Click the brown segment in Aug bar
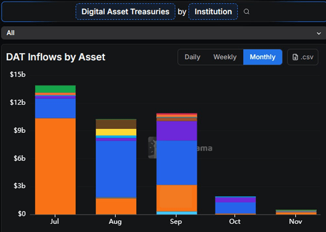Screen dimensions: 326x232 pos(116,124)
